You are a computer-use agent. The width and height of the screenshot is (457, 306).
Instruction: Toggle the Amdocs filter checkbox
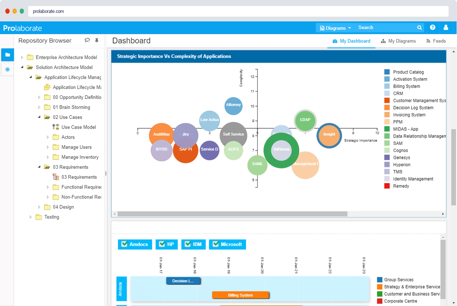point(124,244)
